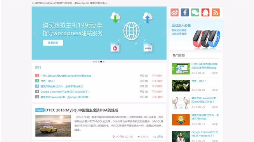
Task: Open the yellow sports car thumbnail
Action: (53, 126)
